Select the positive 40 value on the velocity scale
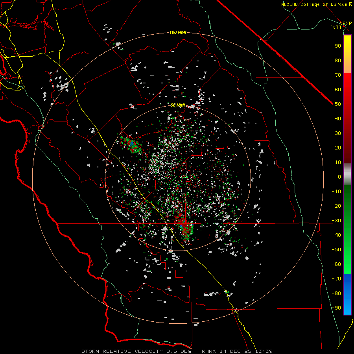Viewport: 354px width, 354px height. tap(338, 118)
